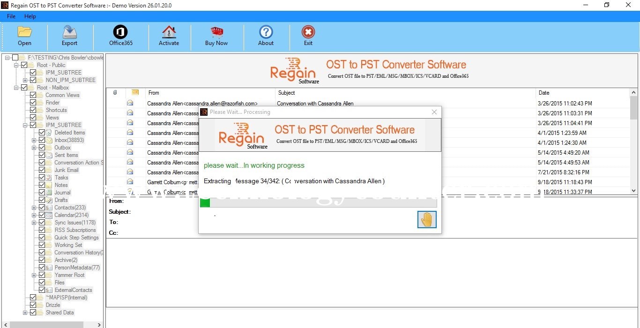Uncheck the Junk Email checkbox
Viewport: 640px width, 328px height.
(42, 170)
